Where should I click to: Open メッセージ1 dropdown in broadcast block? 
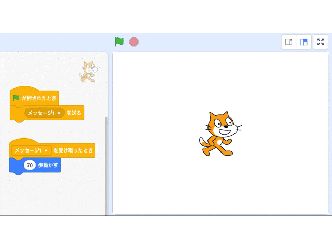pyautogui.click(x=44, y=113)
